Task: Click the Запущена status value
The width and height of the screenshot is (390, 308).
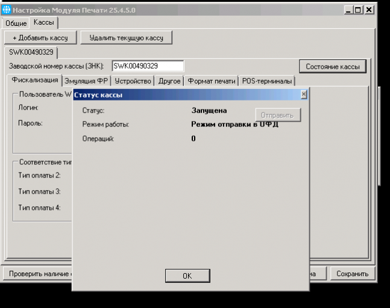Action: coord(209,111)
